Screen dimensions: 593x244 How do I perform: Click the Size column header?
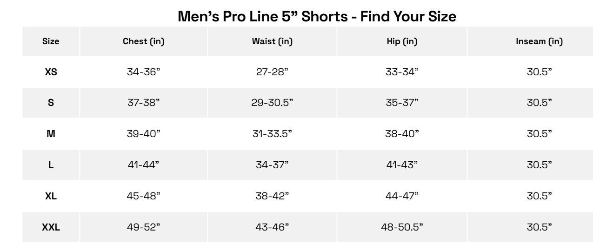(51, 41)
